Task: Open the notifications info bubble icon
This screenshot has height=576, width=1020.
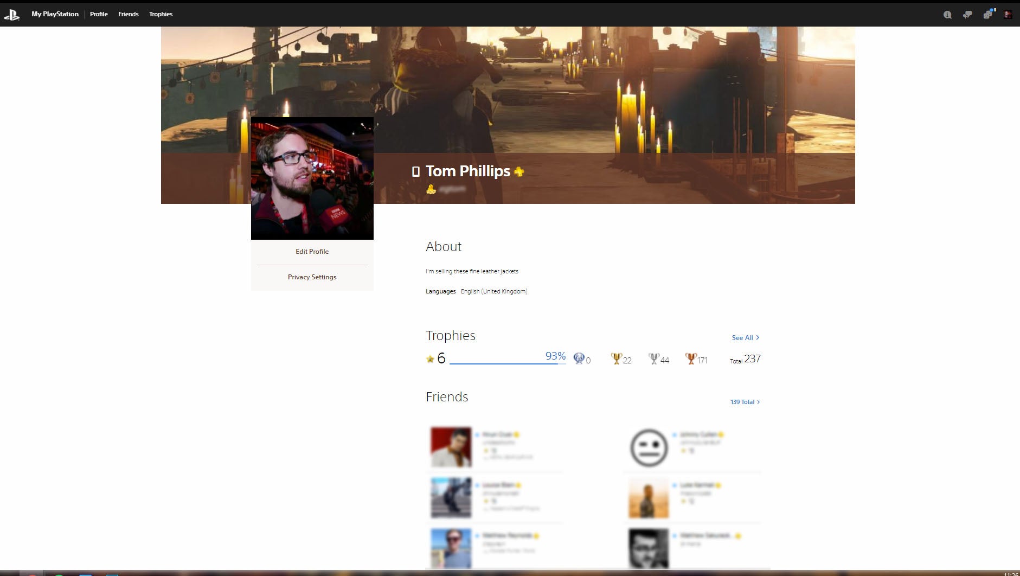Action: [947, 15]
